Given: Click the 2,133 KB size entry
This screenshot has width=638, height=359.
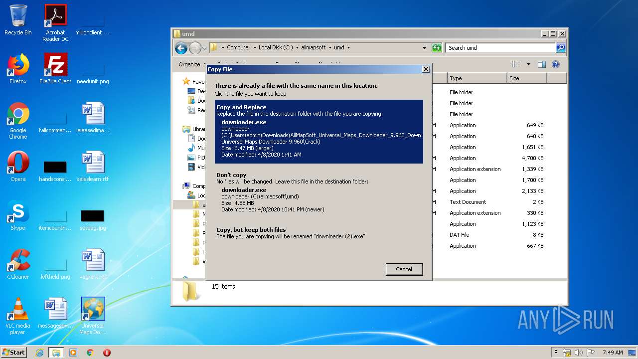Looking at the screenshot, I should [x=532, y=191].
